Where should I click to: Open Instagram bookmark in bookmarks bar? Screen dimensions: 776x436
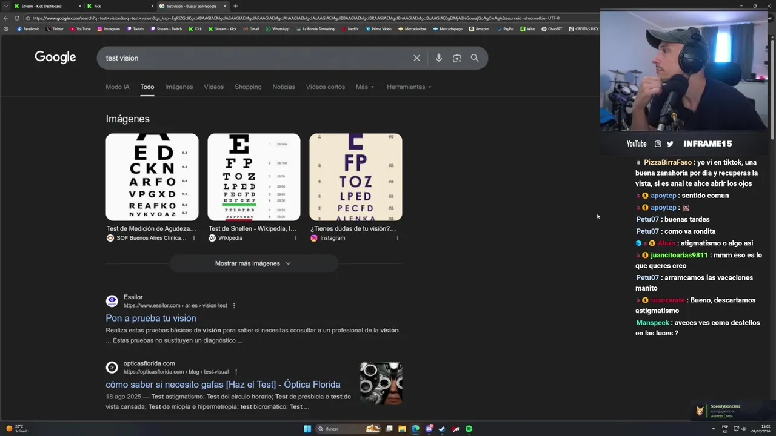pos(109,29)
